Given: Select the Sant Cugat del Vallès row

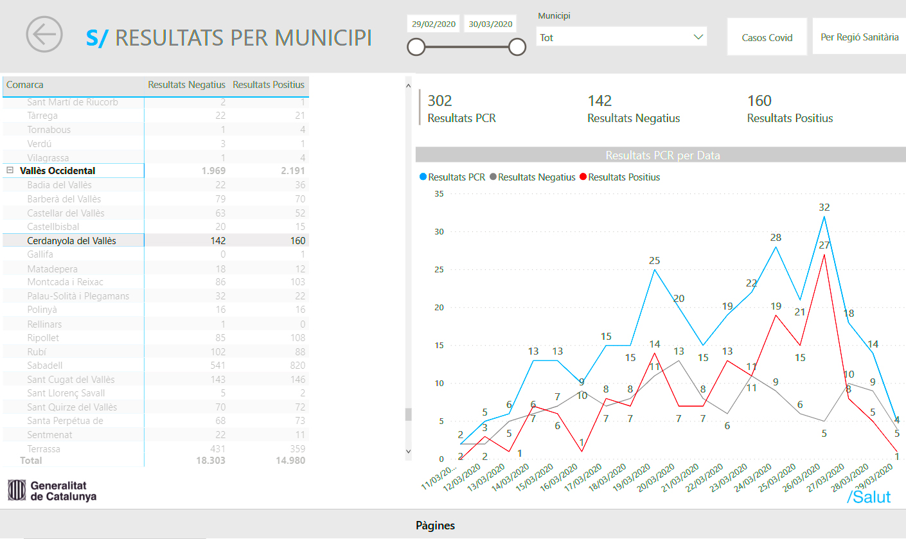Looking at the screenshot, I should coord(155,380).
